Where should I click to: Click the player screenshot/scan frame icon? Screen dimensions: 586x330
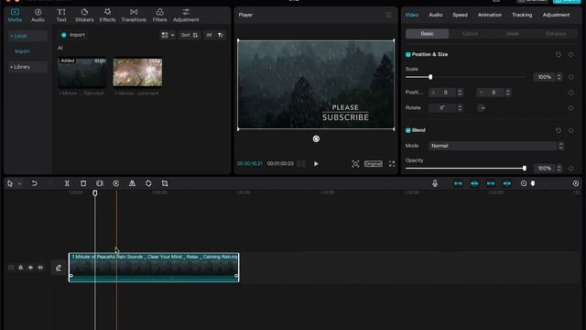coord(355,164)
